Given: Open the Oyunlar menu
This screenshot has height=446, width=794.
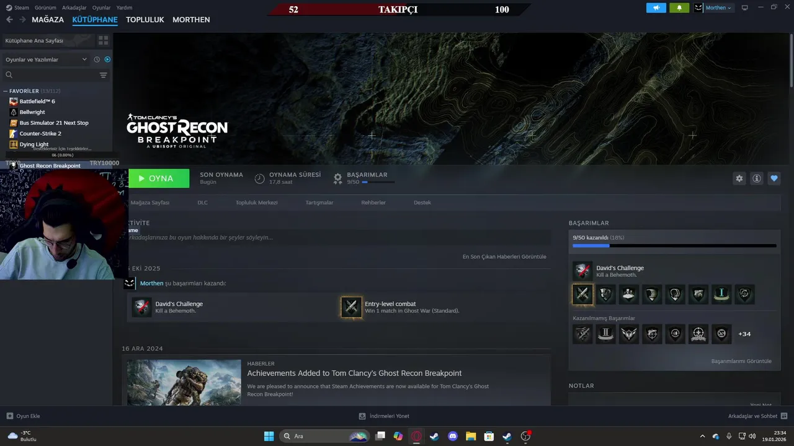Looking at the screenshot, I should pos(102,7).
